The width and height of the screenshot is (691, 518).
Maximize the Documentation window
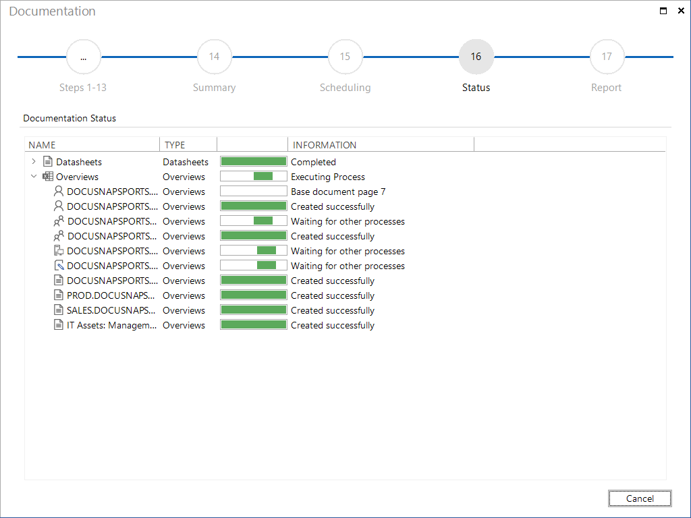tap(663, 11)
